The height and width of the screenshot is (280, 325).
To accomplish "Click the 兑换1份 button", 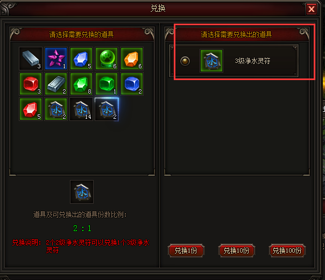I will 186,250.
